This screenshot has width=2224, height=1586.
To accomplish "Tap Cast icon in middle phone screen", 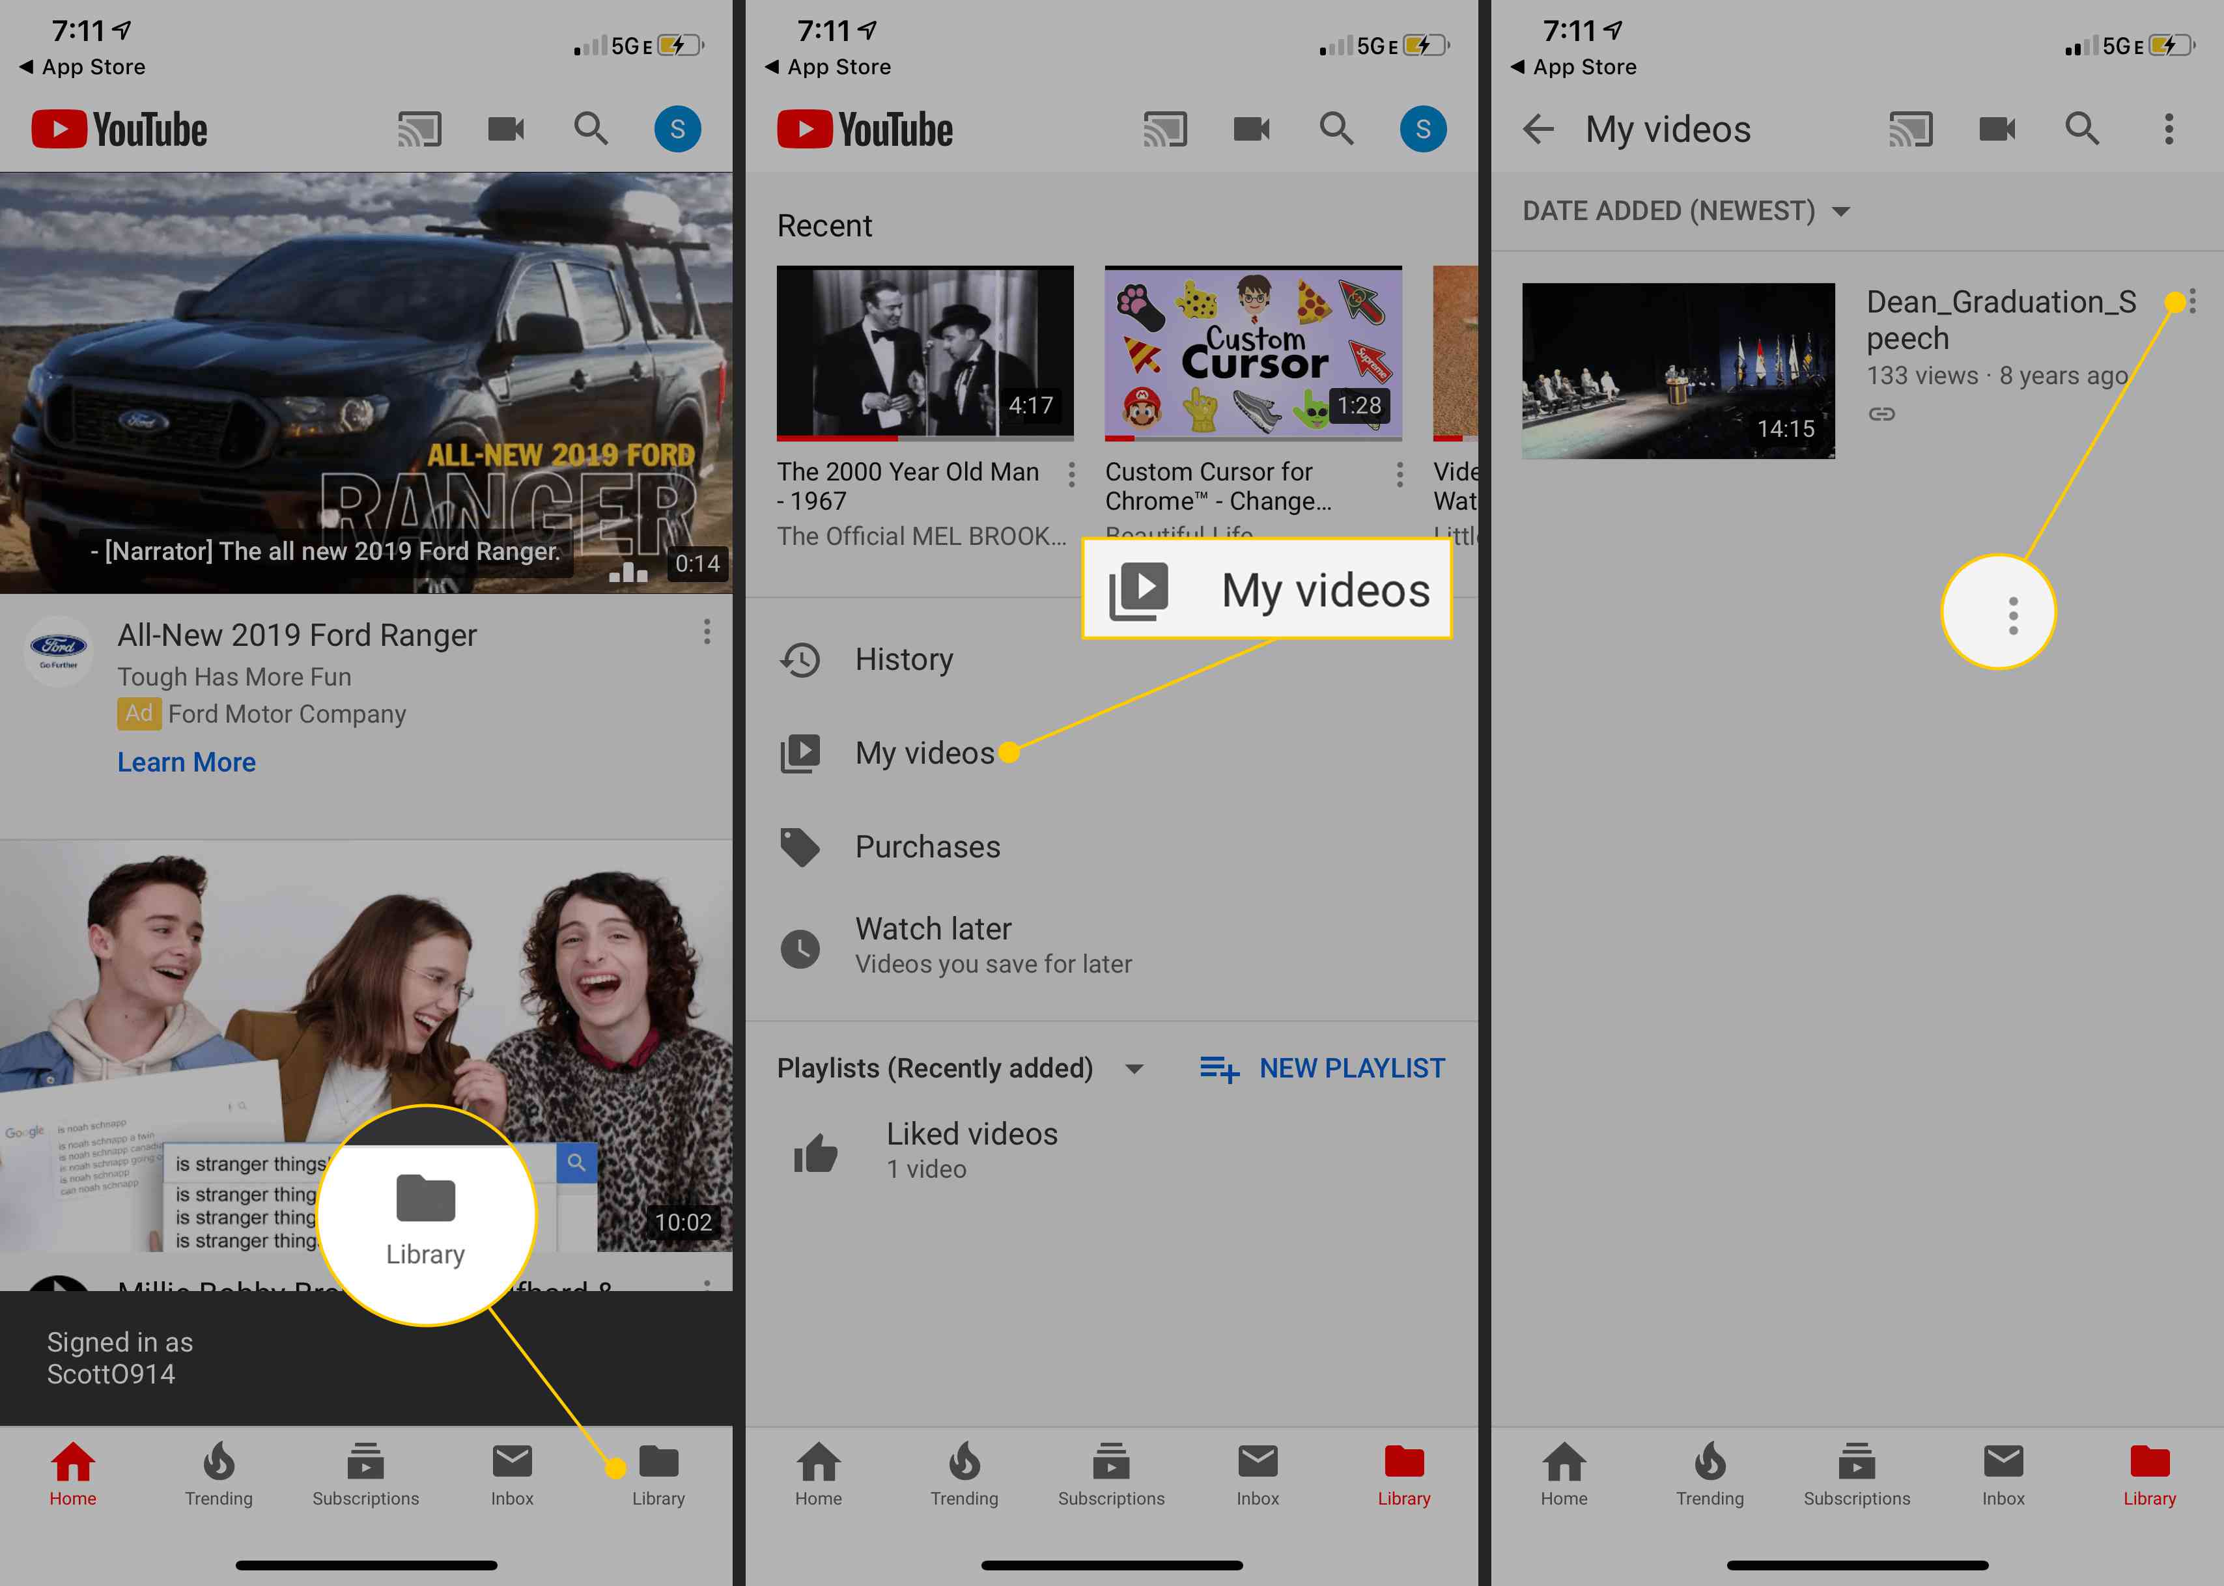I will coord(1165,129).
